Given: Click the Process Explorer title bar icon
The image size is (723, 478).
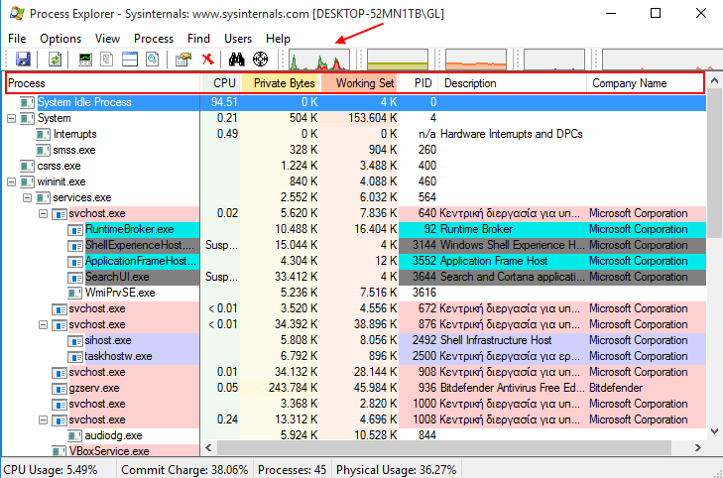Looking at the screenshot, I should 17,13.
